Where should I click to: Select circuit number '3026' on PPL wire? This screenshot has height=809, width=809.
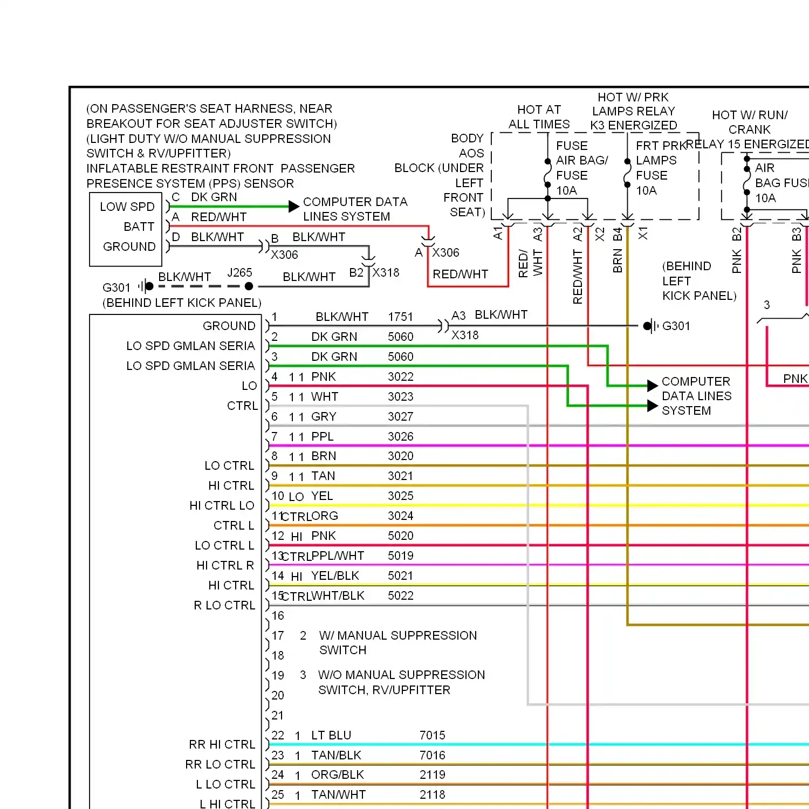pos(401,436)
